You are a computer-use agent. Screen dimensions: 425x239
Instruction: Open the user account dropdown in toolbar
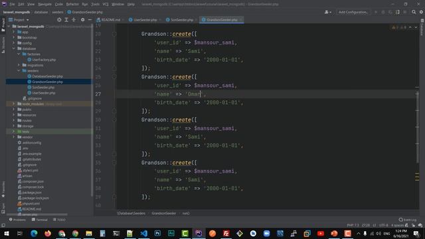click(x=327, y=12)
